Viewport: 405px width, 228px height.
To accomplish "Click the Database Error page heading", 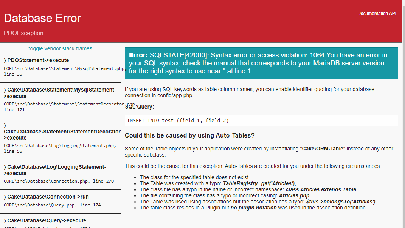I will pos(42,18).
